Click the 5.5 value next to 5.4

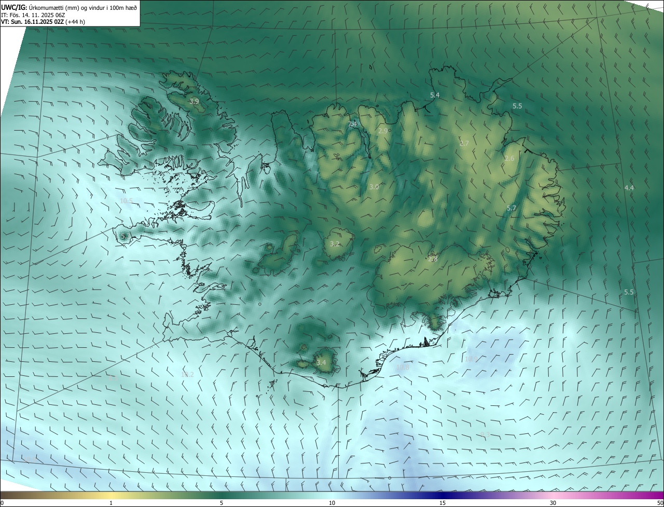[x=517, y=106]
